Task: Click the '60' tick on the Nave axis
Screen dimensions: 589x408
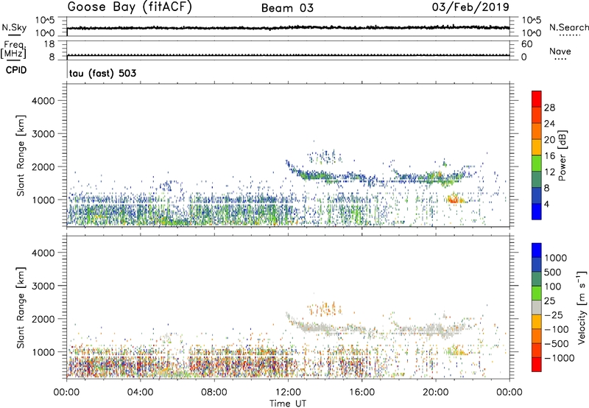Action: pos(527,44)
